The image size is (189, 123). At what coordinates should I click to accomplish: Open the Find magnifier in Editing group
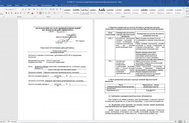tap(187, 8)
